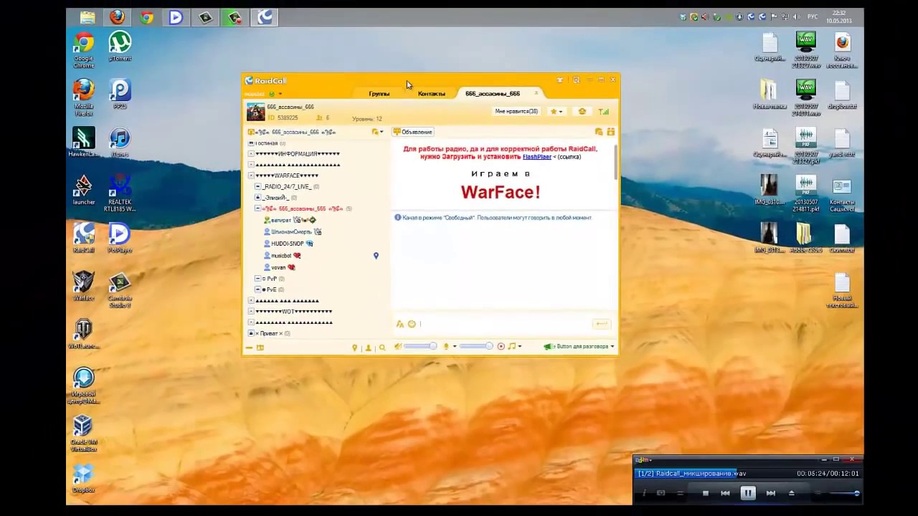Image resolution: width=918 pixels, height=516 pixels.
Task: Pause playback in the media player
Action: [x=748, y=493]
